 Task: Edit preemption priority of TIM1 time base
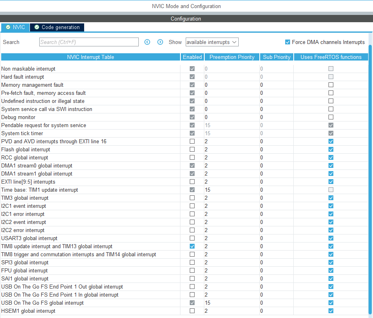point(232,190)
